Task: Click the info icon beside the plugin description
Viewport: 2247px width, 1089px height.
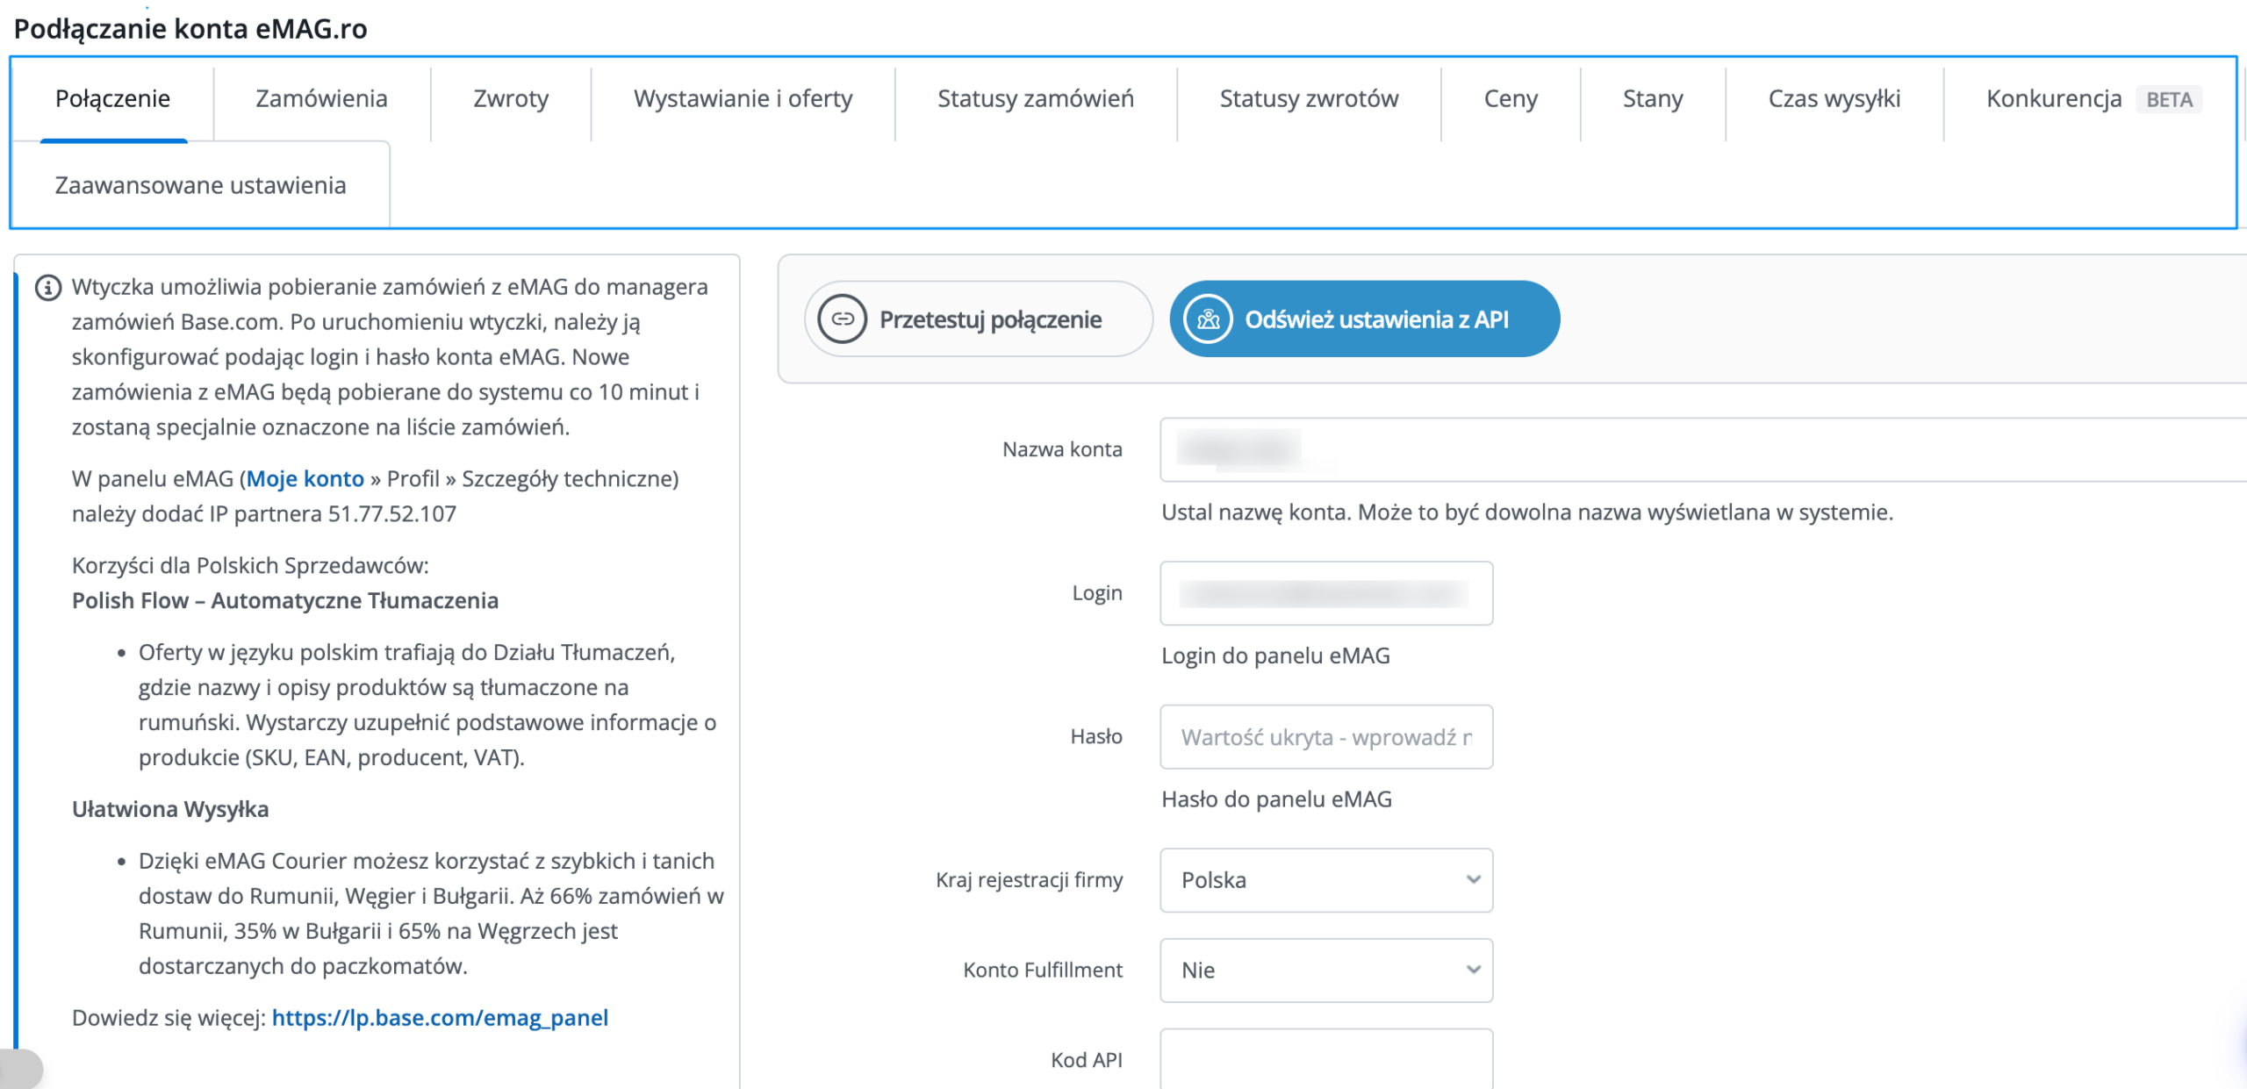Action: click(x=48, y=288)
